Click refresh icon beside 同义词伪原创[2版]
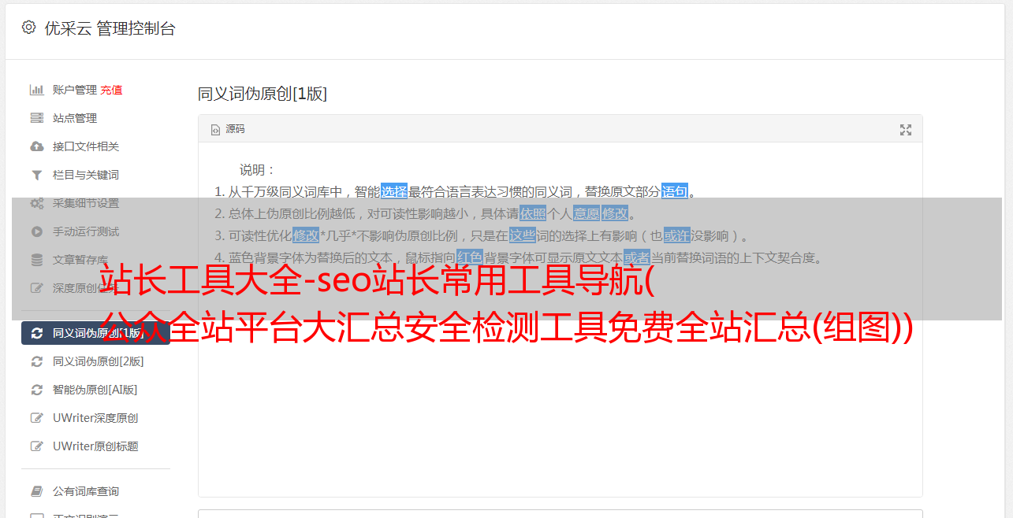Screen dimensions: 1013x518 36,361
